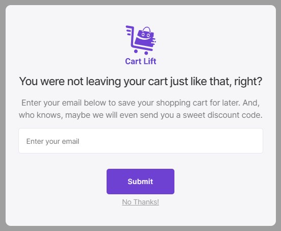Image resolution: width=281 pixels, height=231 pixels.
Task: Focus the Enter your email field
Action: [141, 141]
